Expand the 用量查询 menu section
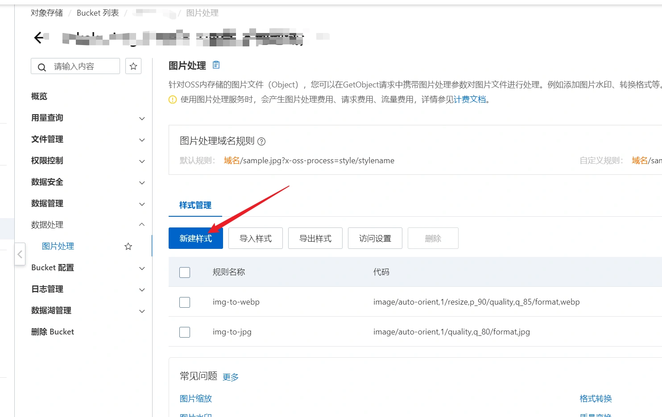Image resolution: width=662 pixels, height=417 pixels. 142,118
